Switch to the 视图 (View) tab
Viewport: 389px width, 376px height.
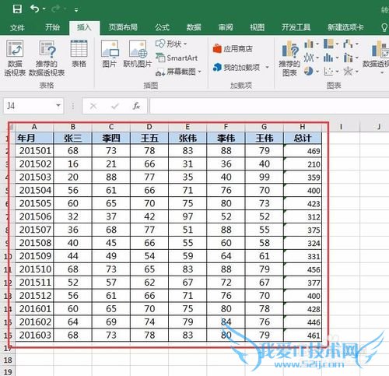(x=257, y=27)
